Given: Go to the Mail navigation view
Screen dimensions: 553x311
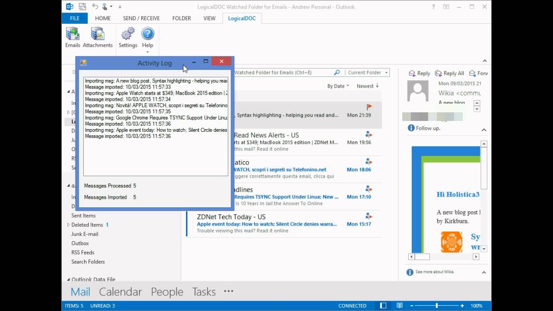Looking at the screenshot, I should (x=80, y=292).
